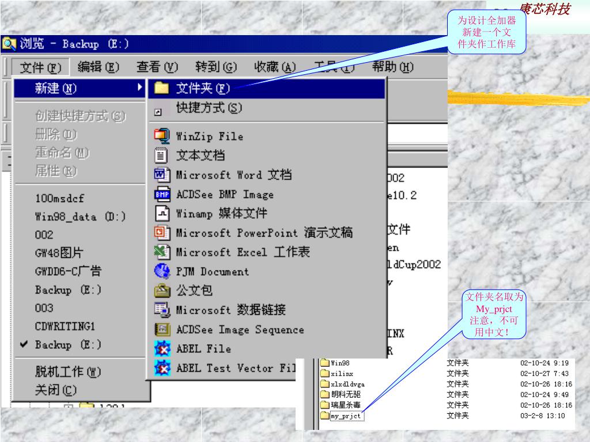Click the xilinx folder icon
The image size is (590, 442).
(x=325, y=373)
